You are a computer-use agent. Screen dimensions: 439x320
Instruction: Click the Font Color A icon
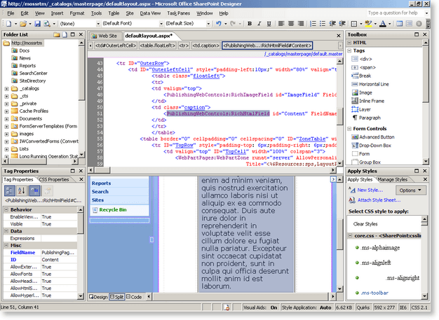[x=382, y=24]
